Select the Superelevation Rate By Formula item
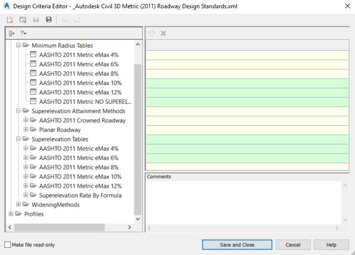355x255 pixels. [81, 196]
